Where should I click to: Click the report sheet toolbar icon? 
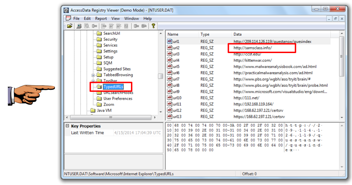click(x=126, y=26)
